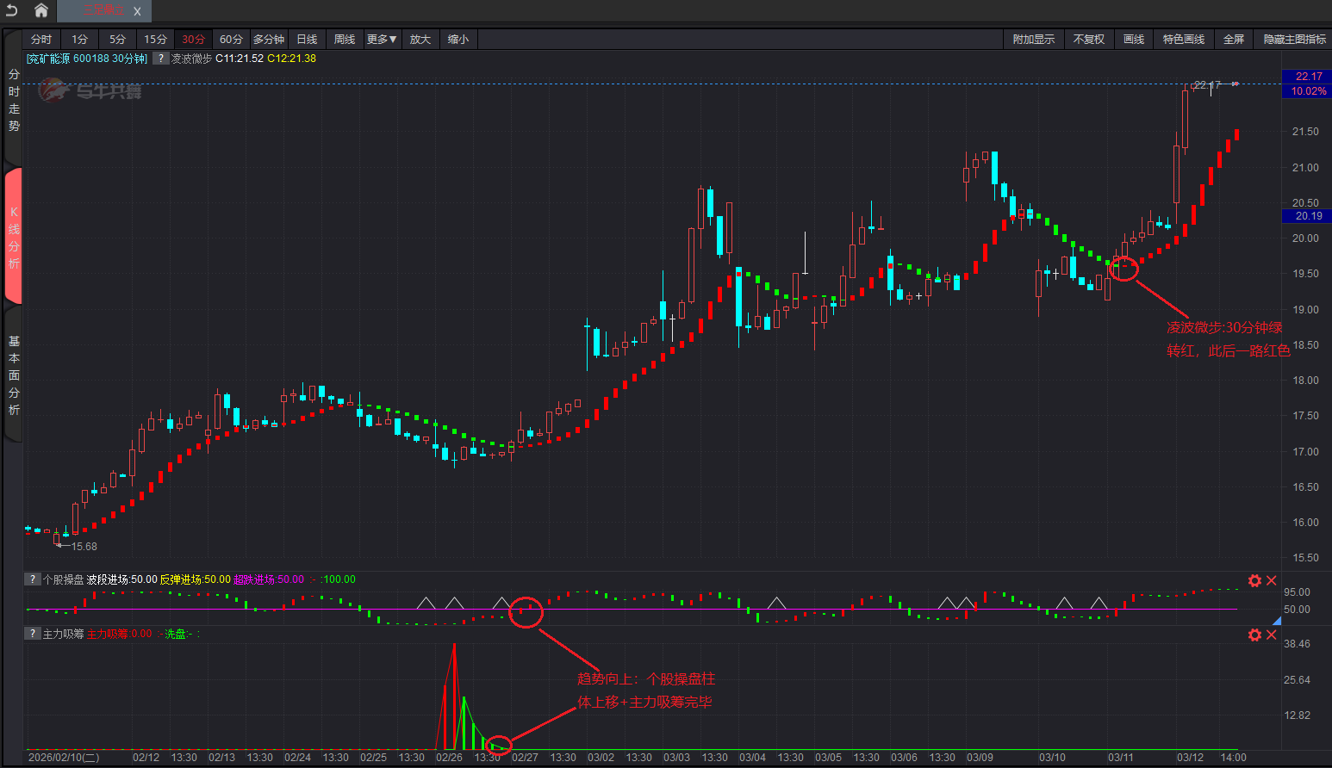Go to home via house icon
1332x768 pixels.
(x=40, y=10)
